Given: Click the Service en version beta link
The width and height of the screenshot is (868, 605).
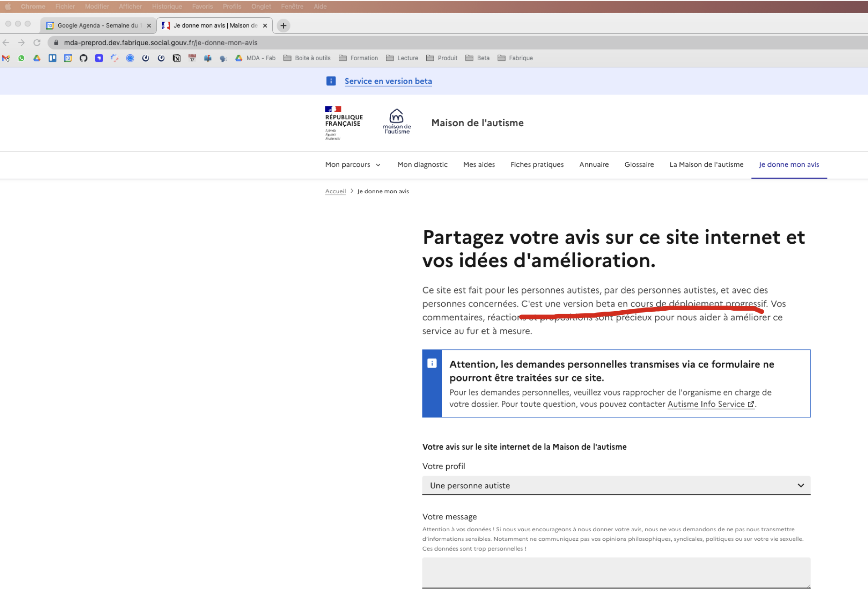Looking at the screenshot, I should click(x=388, y=81).
